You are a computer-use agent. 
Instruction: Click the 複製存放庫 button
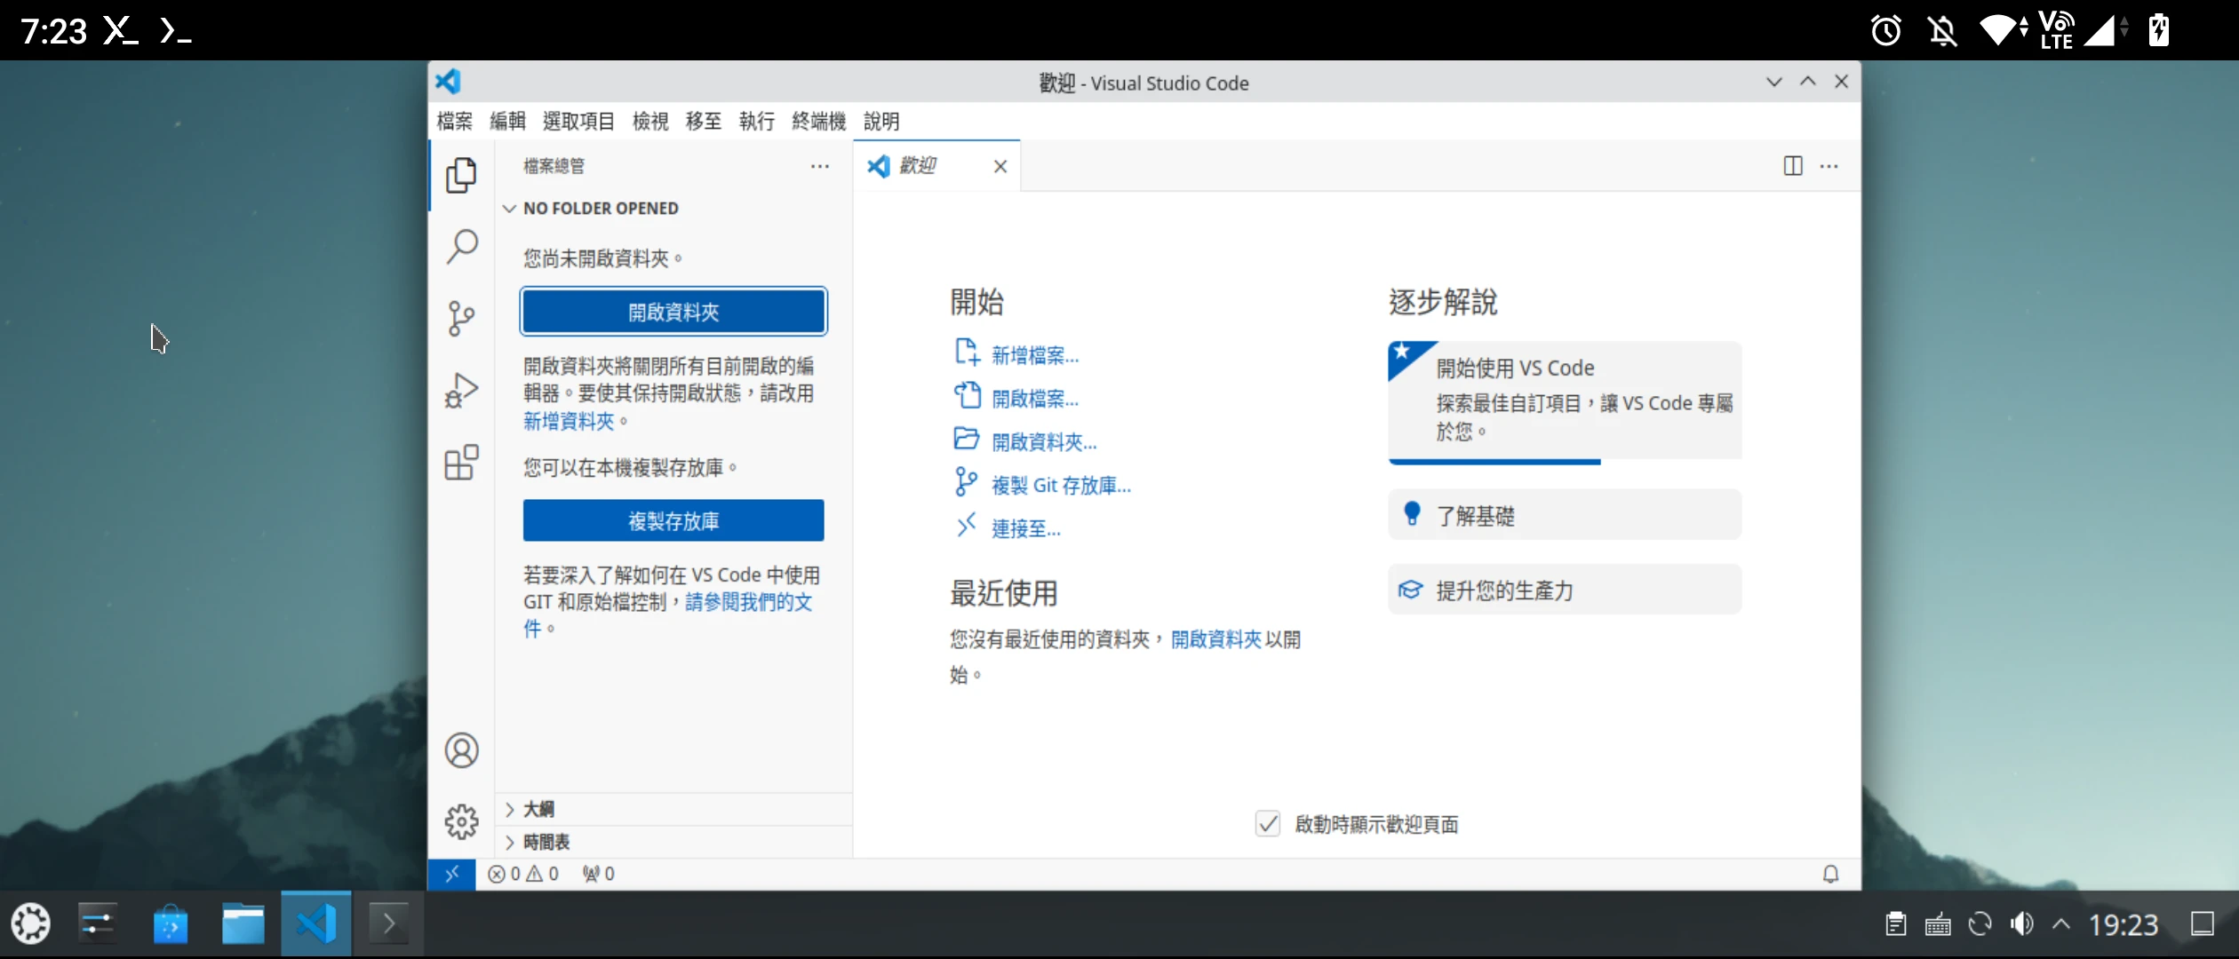click(x=673, y=520)
